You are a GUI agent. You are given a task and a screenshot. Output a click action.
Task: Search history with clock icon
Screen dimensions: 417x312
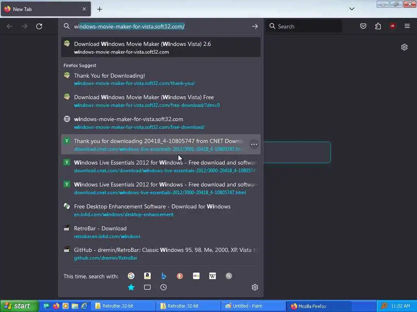click(x=164, y=287)
